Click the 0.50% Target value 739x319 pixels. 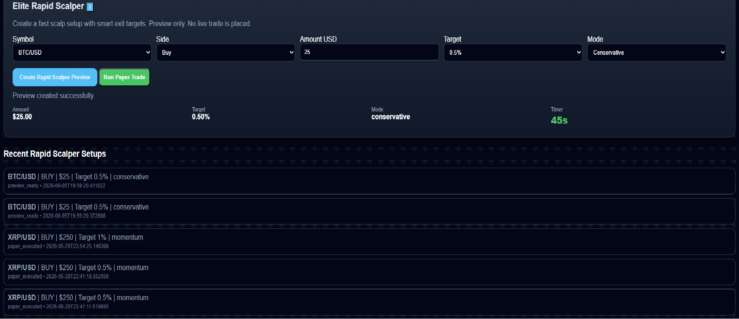[x=201, y=117]
